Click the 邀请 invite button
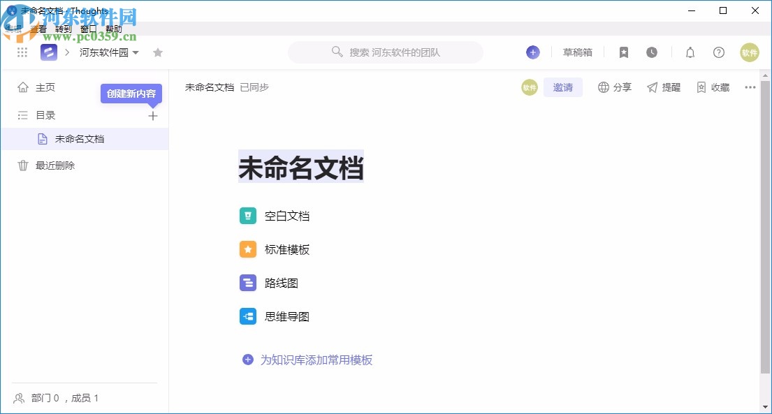Image resolution: width=772 pixels, height=414 pixels. pos(563,87)
